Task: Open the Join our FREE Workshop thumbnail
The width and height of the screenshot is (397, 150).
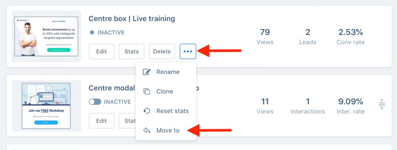Action: [x=47, y=106]
